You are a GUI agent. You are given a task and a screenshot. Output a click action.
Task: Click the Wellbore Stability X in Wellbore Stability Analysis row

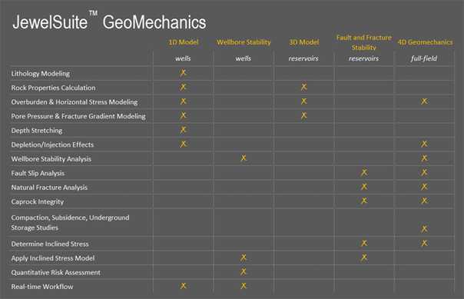pos(244,158)
